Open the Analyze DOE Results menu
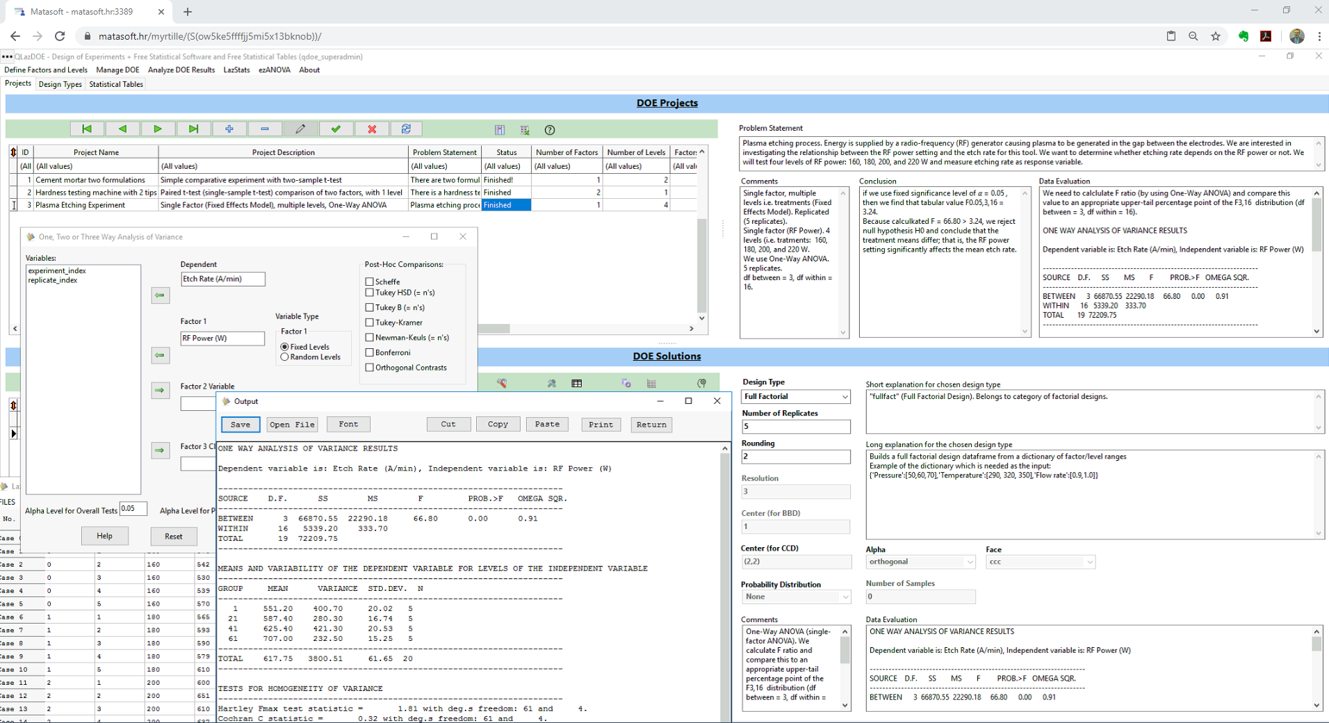 coord(181,70)
